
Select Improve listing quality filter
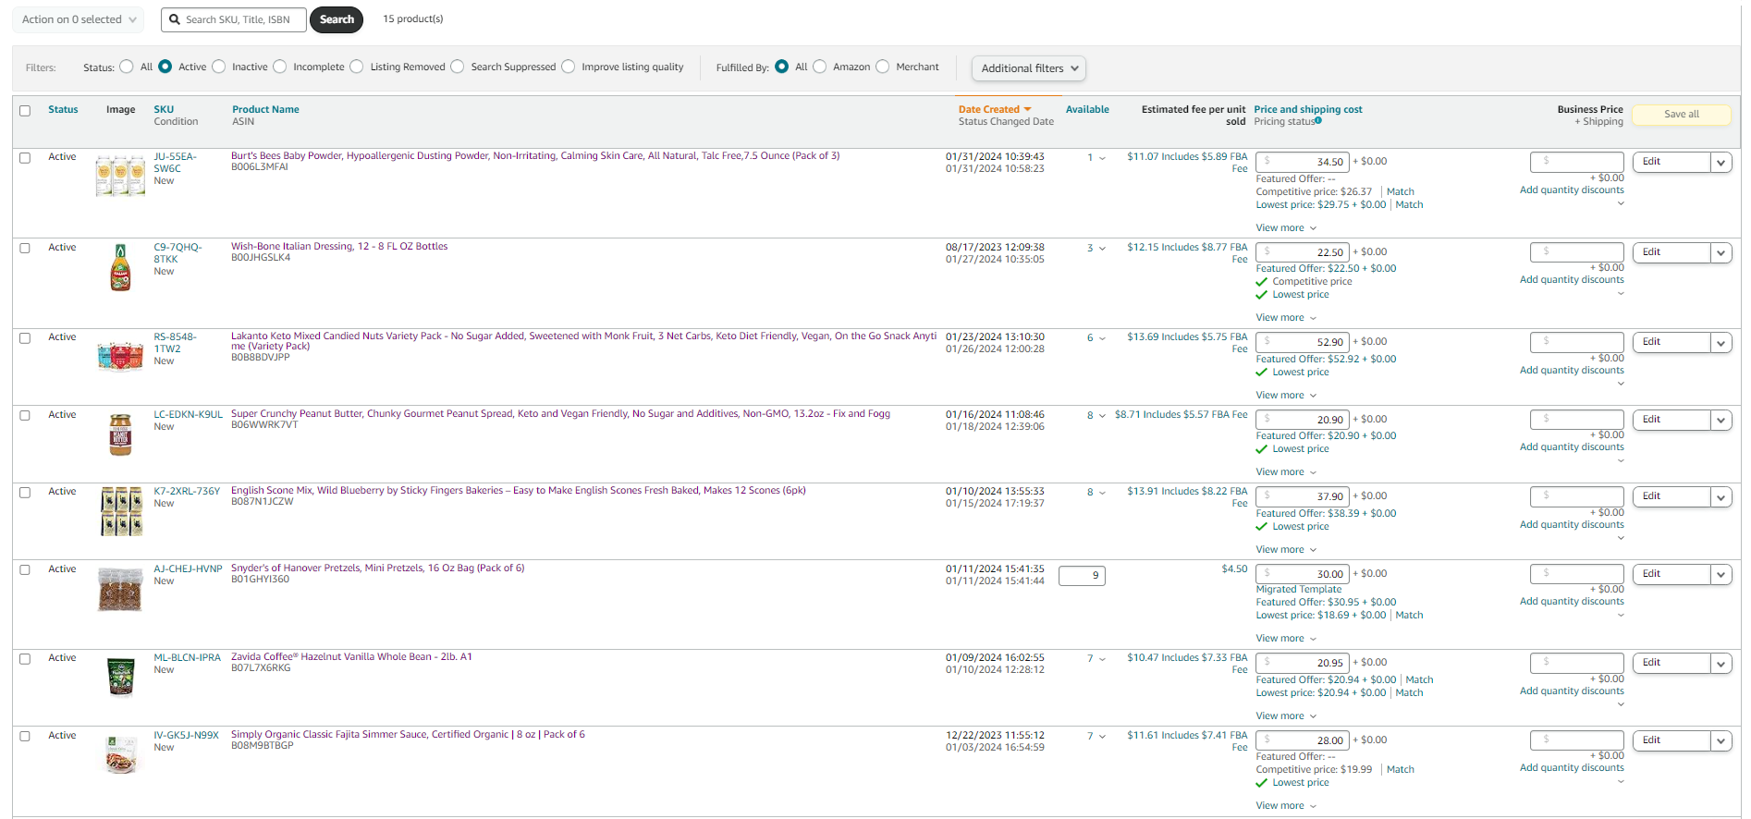coord(569,67)
